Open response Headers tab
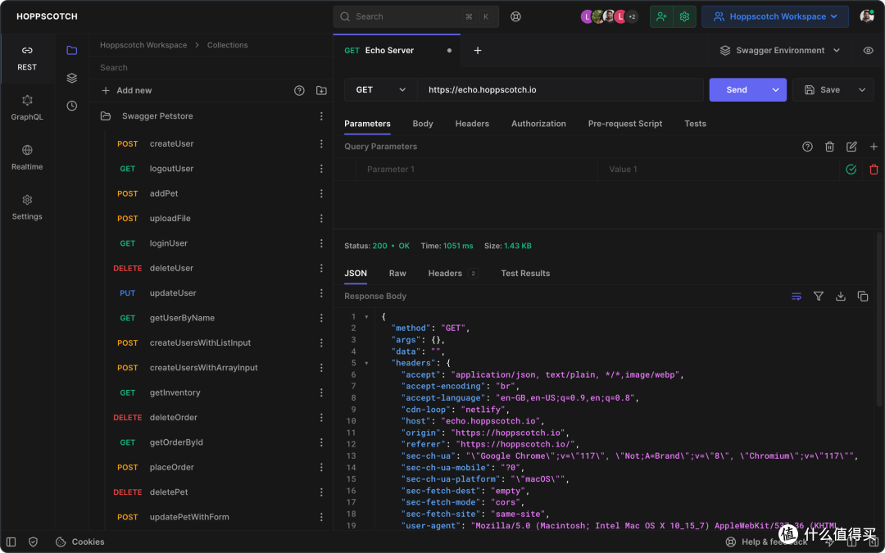Image resolution: width=885 pixels, height=553 pixels. tap(452, 273)
